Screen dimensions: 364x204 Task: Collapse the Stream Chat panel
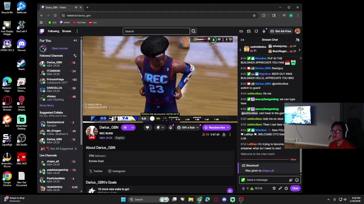[242, 40]
